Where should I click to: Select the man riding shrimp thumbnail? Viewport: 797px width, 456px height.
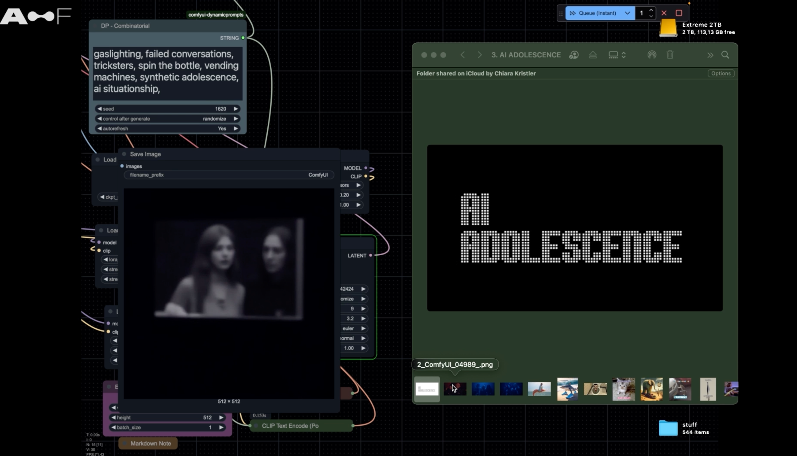539,389
